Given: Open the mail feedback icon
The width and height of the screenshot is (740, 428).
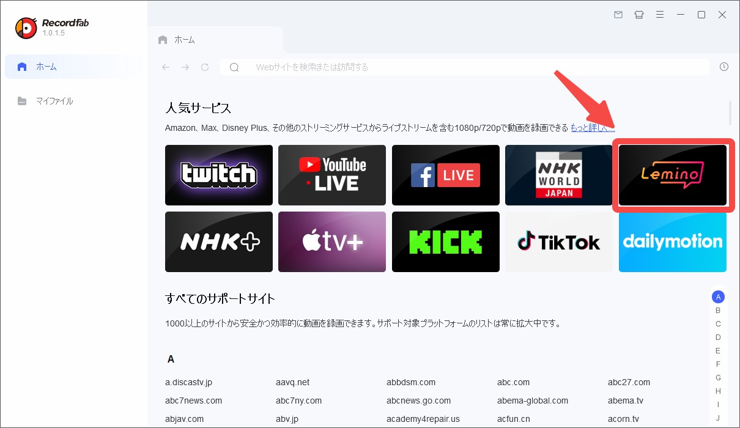Looking at the screenshot, I should [618, 14].
